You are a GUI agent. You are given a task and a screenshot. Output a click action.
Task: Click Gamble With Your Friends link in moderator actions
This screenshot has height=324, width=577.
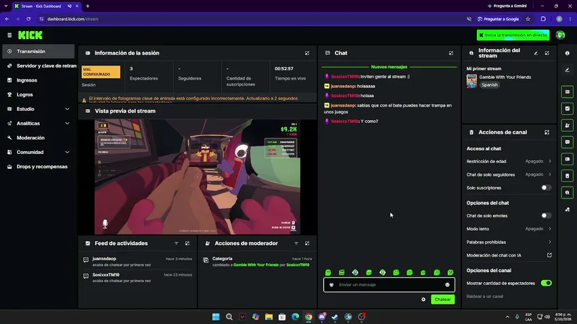(x=256, y=265)
